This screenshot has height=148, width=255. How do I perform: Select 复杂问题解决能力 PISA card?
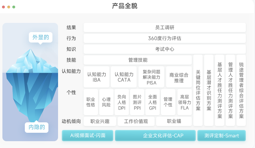[x=151, y=77]
